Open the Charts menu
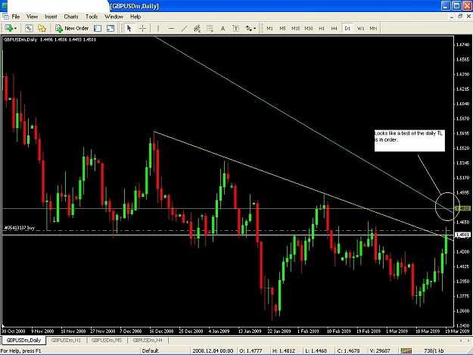 [x=71, y=17]
